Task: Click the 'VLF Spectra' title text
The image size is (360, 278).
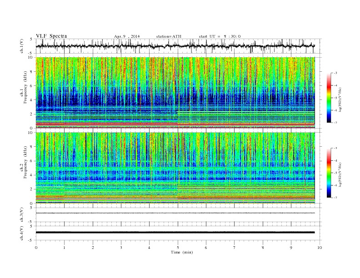Action: pos(51,36)
